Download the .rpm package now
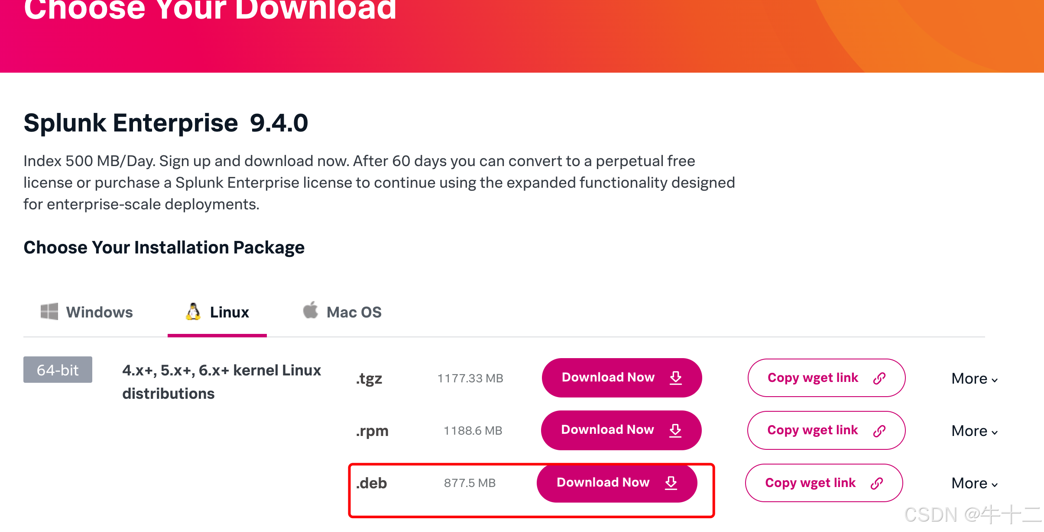 pos(621,430)
